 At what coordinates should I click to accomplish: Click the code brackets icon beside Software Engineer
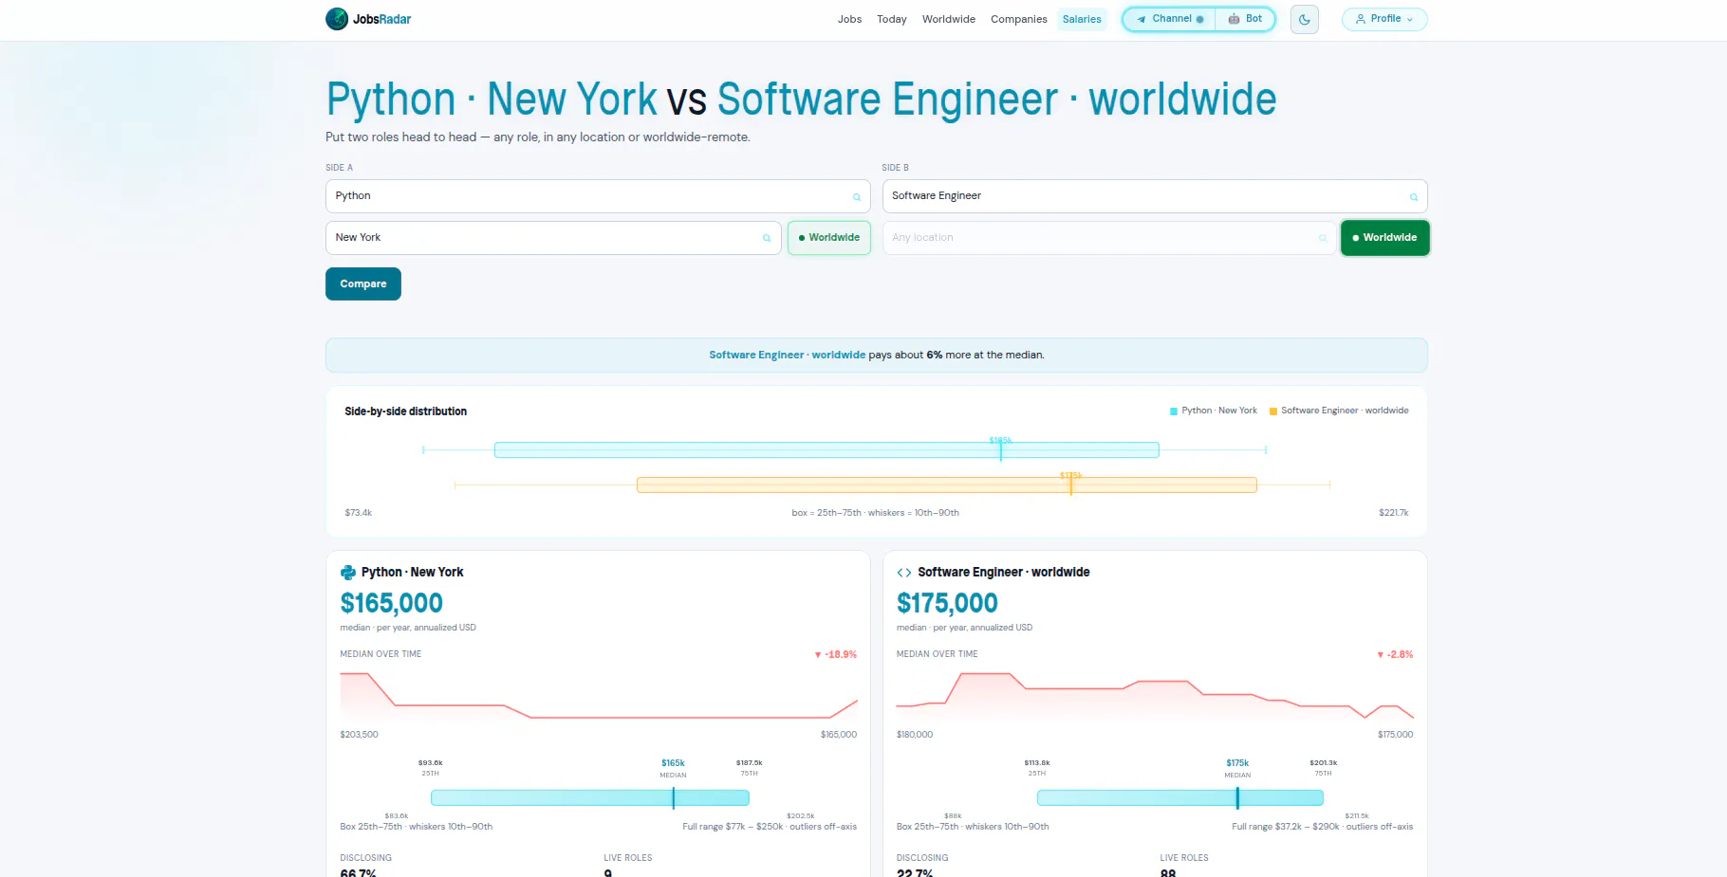904,573
